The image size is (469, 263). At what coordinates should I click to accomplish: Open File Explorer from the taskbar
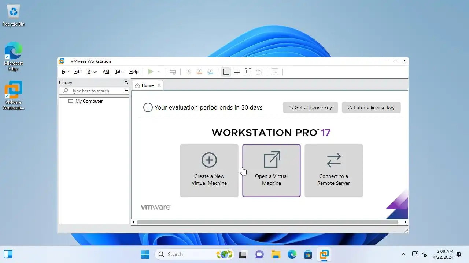(x=276, y=254)
